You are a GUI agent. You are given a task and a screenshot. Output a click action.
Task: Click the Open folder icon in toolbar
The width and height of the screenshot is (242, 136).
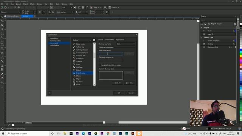6,8
